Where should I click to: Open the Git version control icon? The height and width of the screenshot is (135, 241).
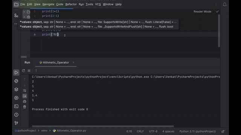point(16,123)
